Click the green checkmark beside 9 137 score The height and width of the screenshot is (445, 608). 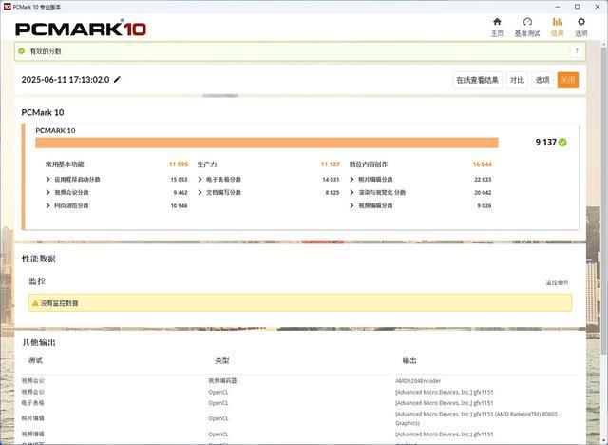(562, 143)
